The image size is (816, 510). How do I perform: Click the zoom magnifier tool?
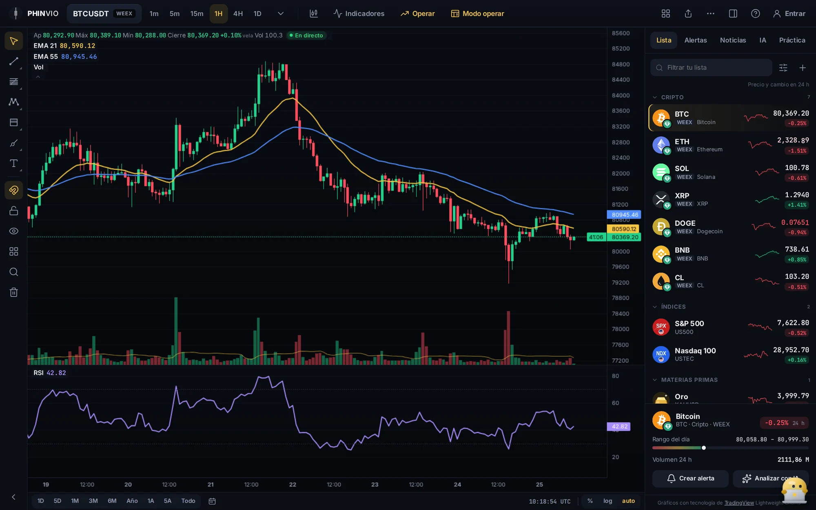click(13, 272)
